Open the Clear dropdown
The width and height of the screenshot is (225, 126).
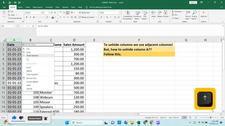(176, 18)
